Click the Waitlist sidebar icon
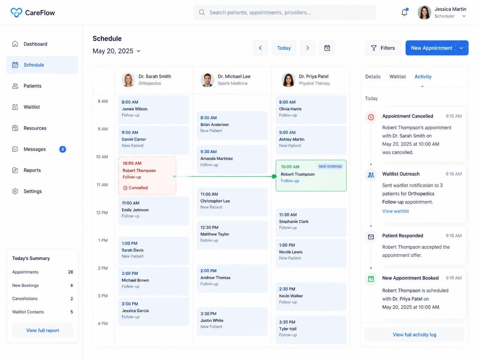Image resolution: width=479 pixels, height=359 pixels. 15,107
